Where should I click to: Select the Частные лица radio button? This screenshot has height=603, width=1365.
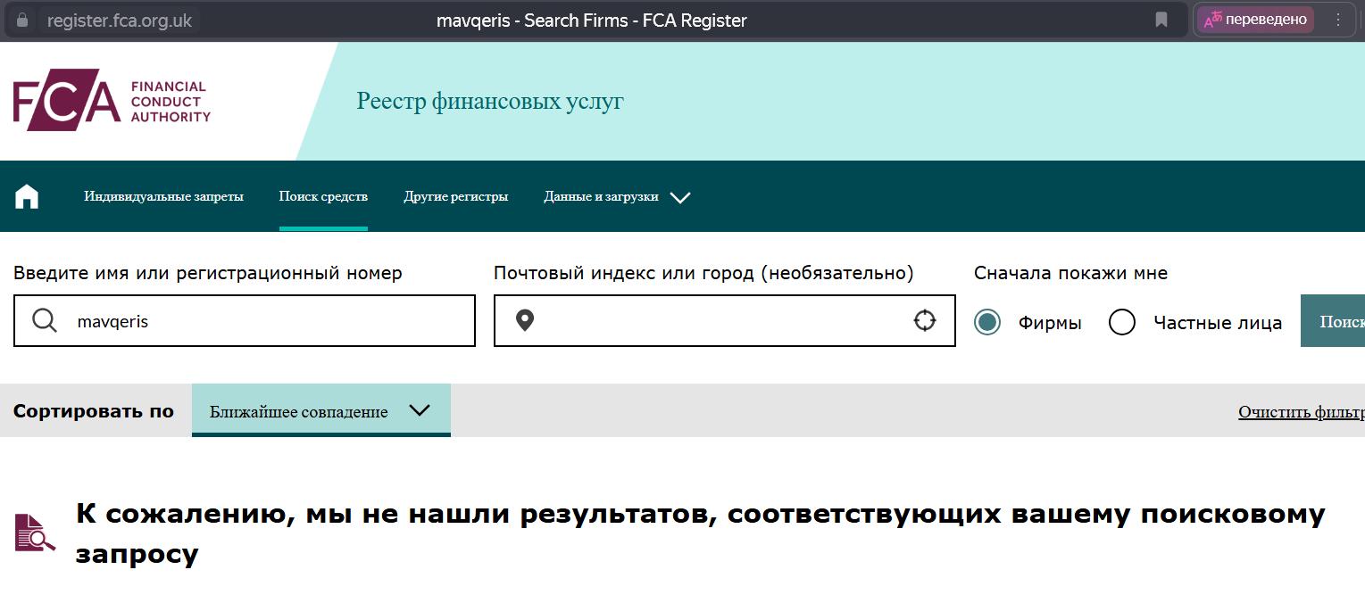pyautogui.click(x=1122, y=322)
